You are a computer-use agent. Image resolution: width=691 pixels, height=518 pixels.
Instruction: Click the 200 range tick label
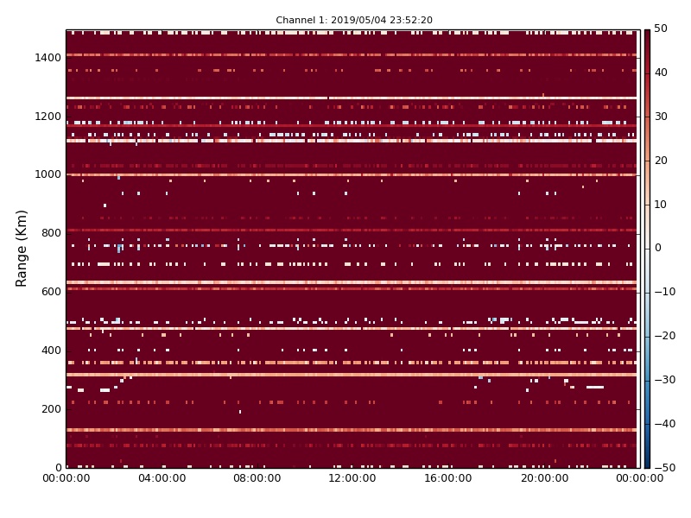coord(51,409)
